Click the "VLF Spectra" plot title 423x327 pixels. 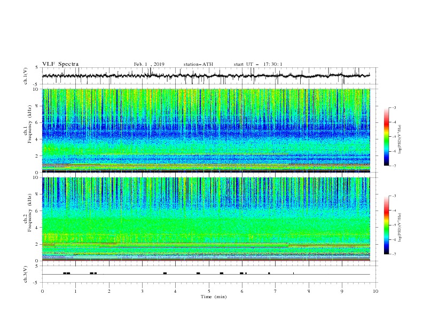pos(60,64)
